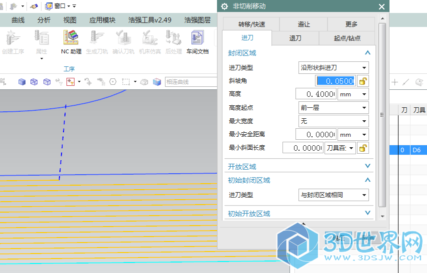Click the 相连曲线 curve rule box

point(191,82)
